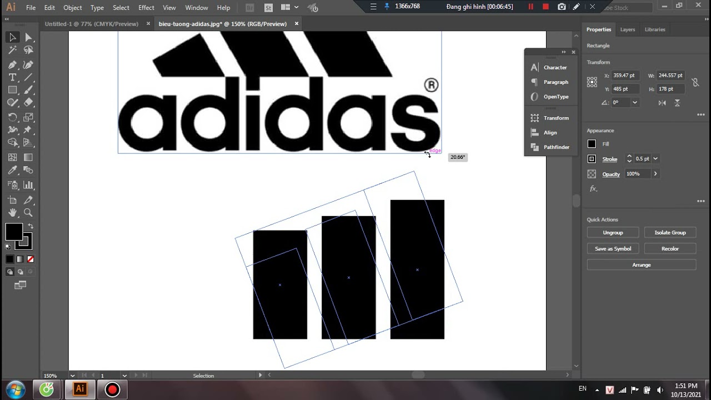
Task: Click the Fill color swatch in Appearance
Action: click(x=592, y=144)
